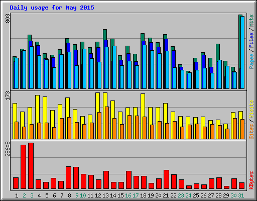Click the "KBytes" legend label
The image size is (257, 201).
click(251, 180)
